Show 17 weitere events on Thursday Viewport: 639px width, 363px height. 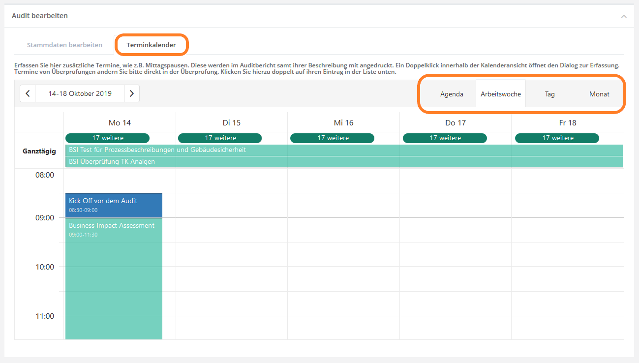point(445,138)
